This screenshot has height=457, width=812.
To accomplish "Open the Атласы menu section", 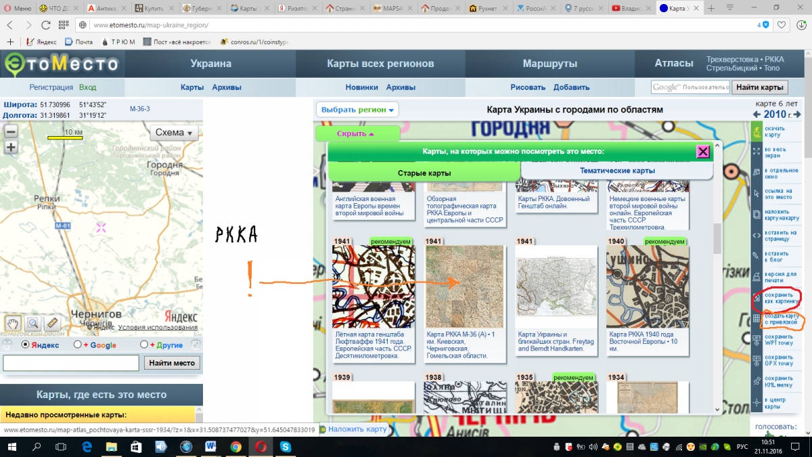I will [x=674, y=63].
